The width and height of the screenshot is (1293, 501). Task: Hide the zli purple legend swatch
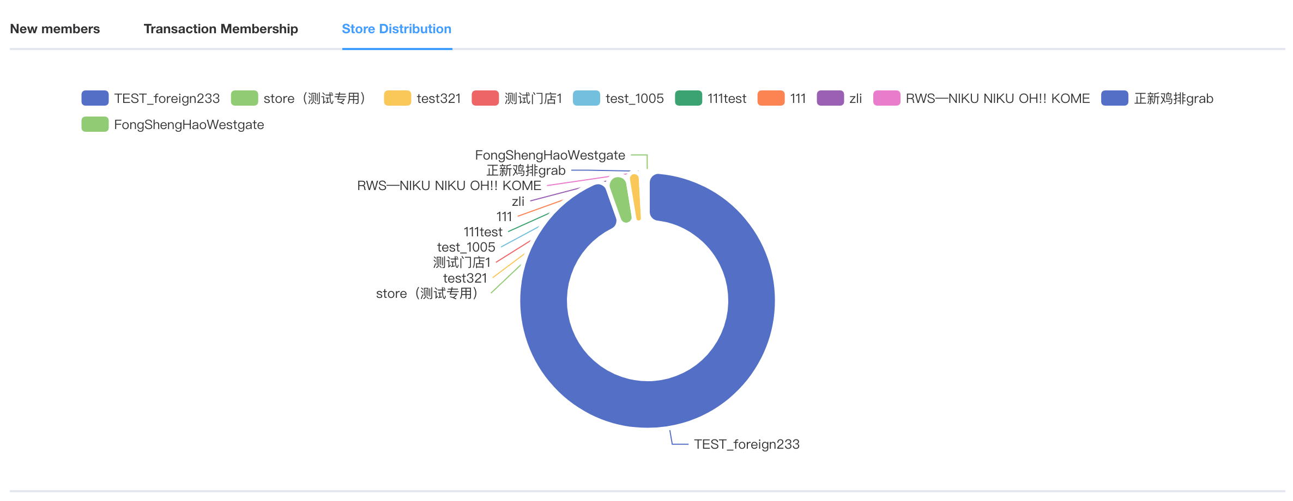pyautogui.click(x=830, y=99)
